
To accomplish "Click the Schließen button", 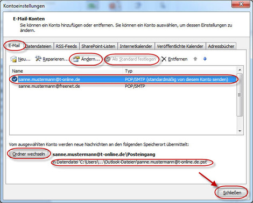I will (232, 193).
